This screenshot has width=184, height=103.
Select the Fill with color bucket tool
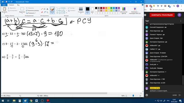tap(45, 9)
